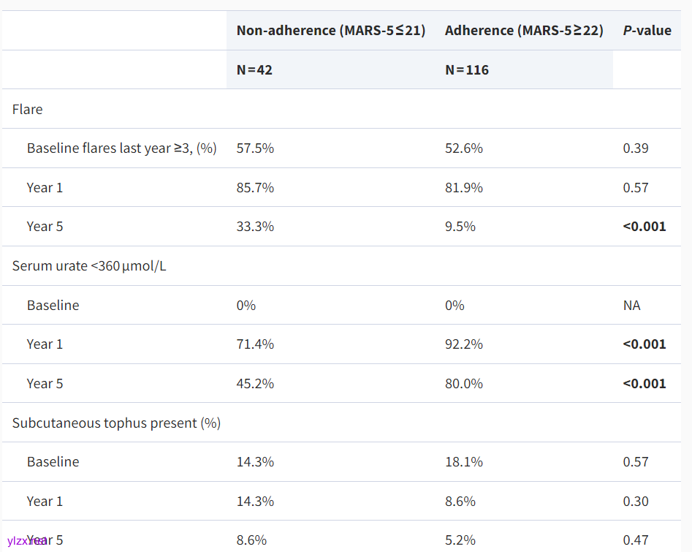Select the P-value column header
This screenshot has height=552, width=692.
pyautogui.click(x=647, y=31)
